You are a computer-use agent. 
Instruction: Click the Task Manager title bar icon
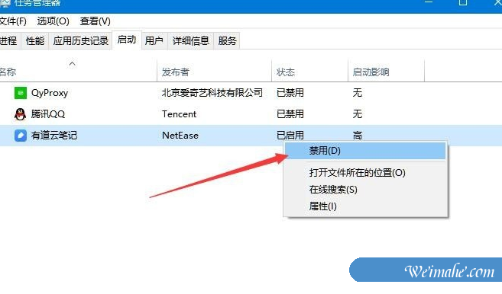coord(5,3)
